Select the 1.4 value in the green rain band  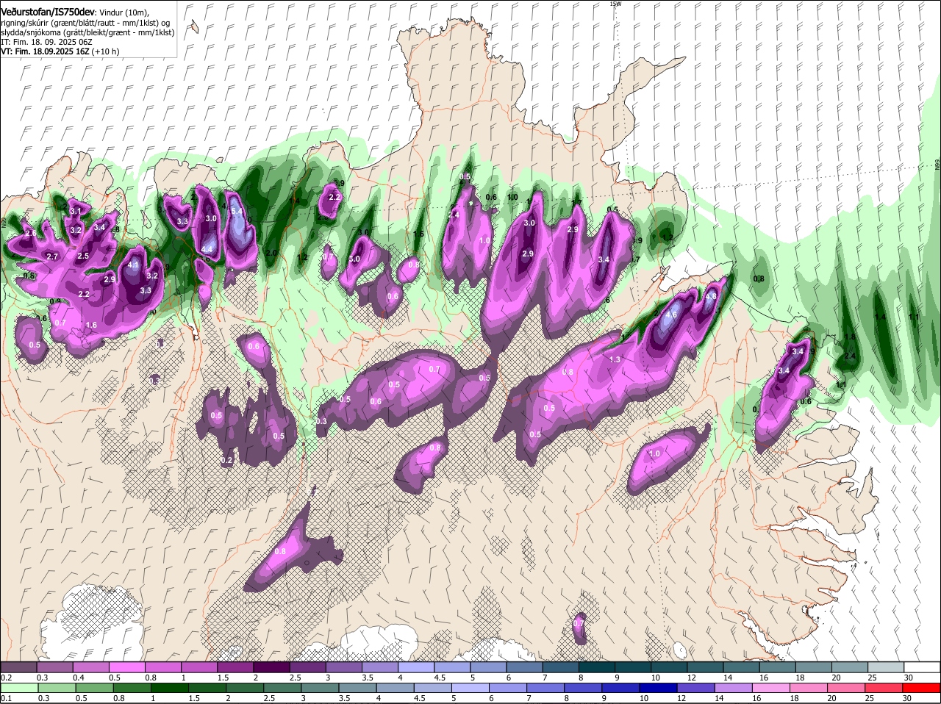click(881, 317)
